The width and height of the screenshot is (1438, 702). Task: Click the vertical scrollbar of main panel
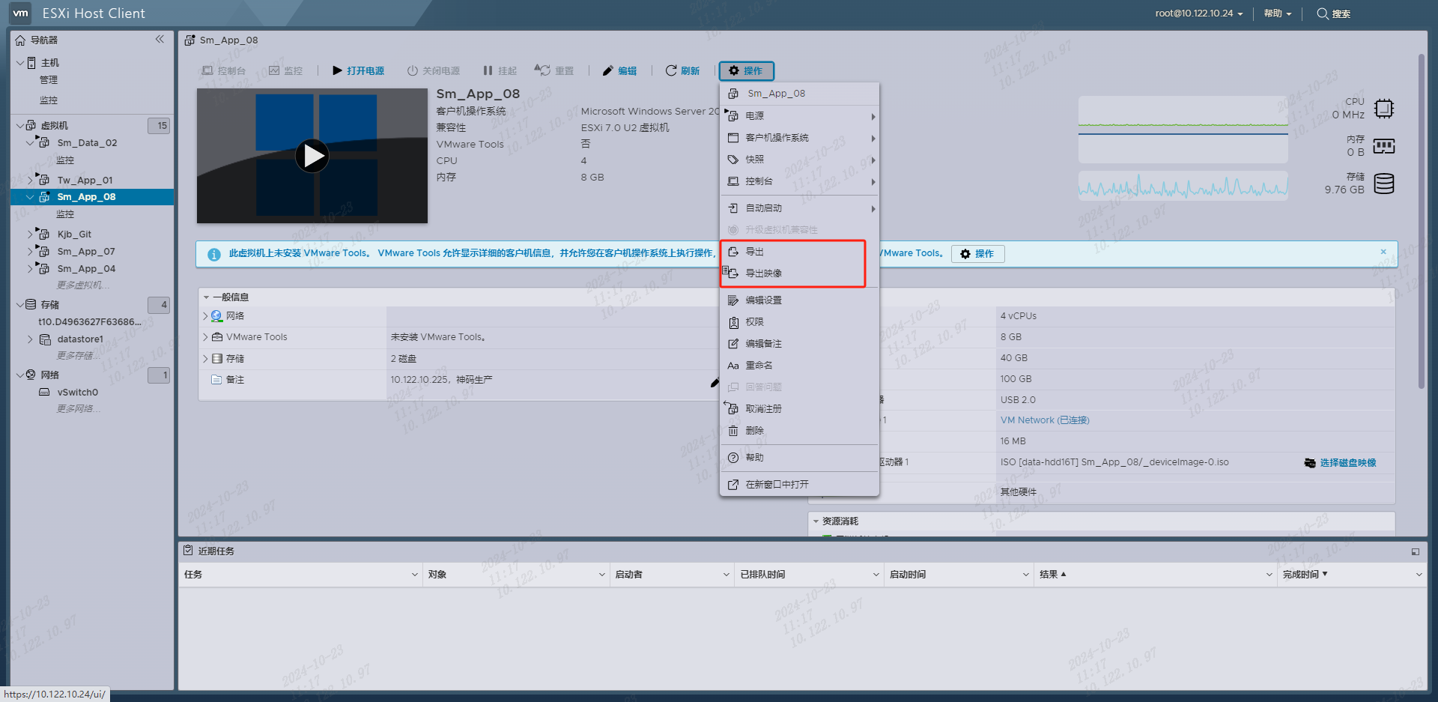pyautogui.click(x=1421, y=221)
